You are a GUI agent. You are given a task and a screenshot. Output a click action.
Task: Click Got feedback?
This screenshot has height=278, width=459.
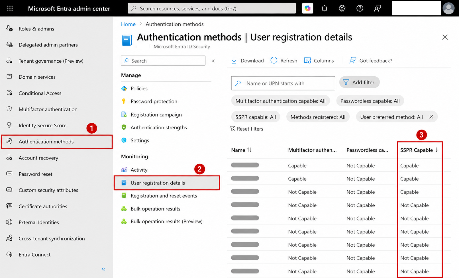tap(371, 60)
